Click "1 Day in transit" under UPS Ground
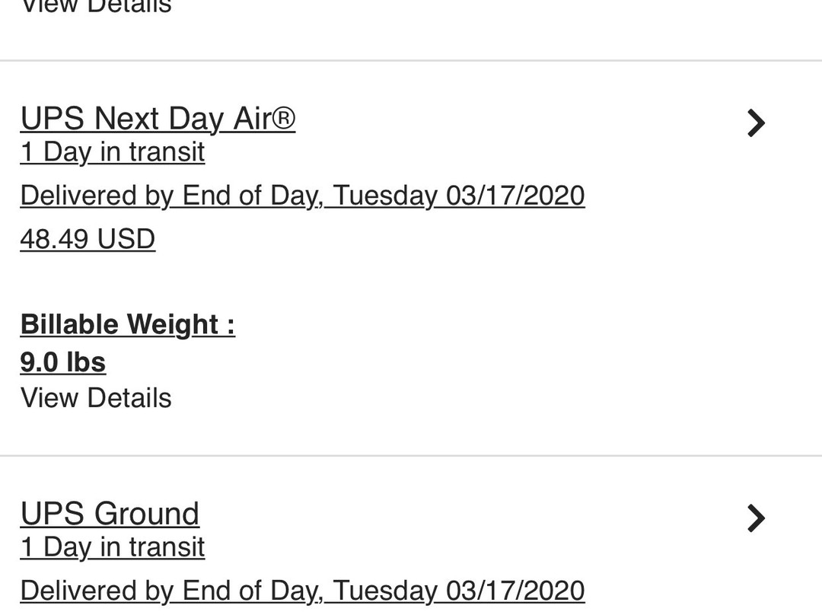The width and height of the screenshot is (822, 615). pyautogui.click(x=113, y=547)
